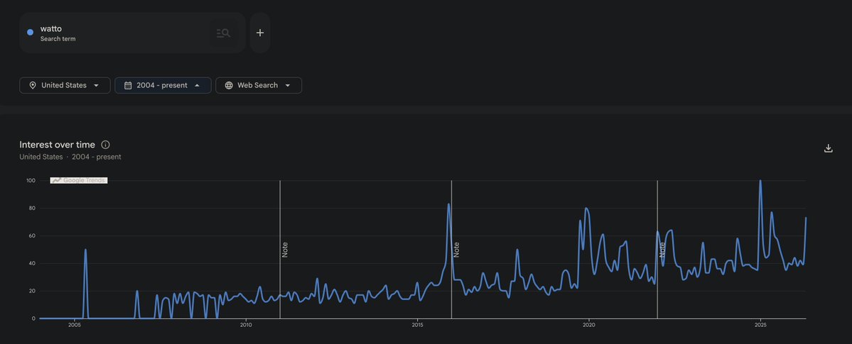This screenshot has height=344, width=852.
Task: Download the interest over time chart data
Action: 828,148
